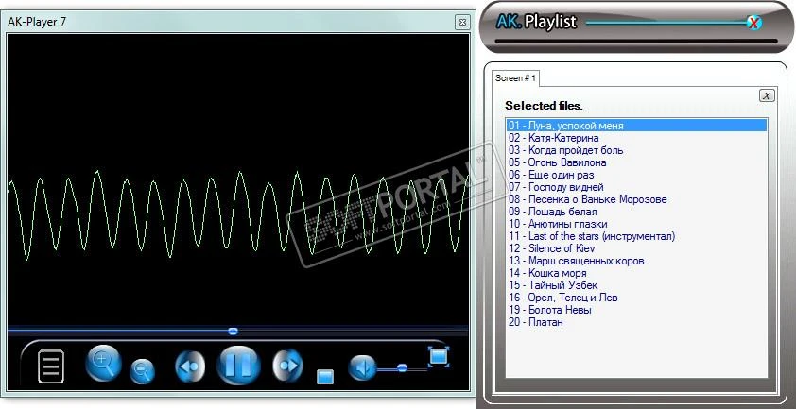Click the playback seek bar handle
Image resolution: width=796 pixels, height=409 pixels.
233,331
